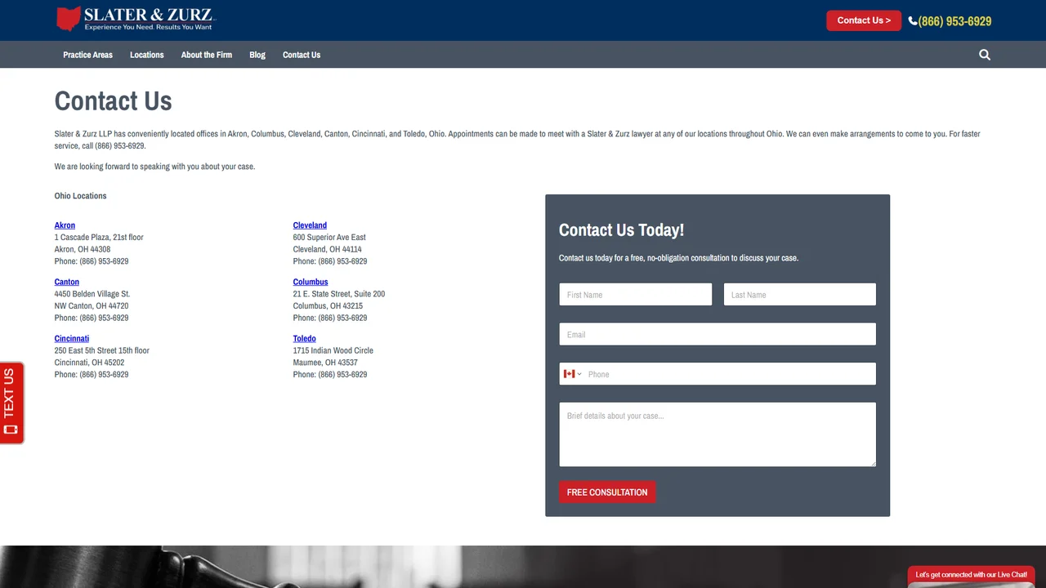
Task: Focus the First Name field
Action: pos(636,295)
